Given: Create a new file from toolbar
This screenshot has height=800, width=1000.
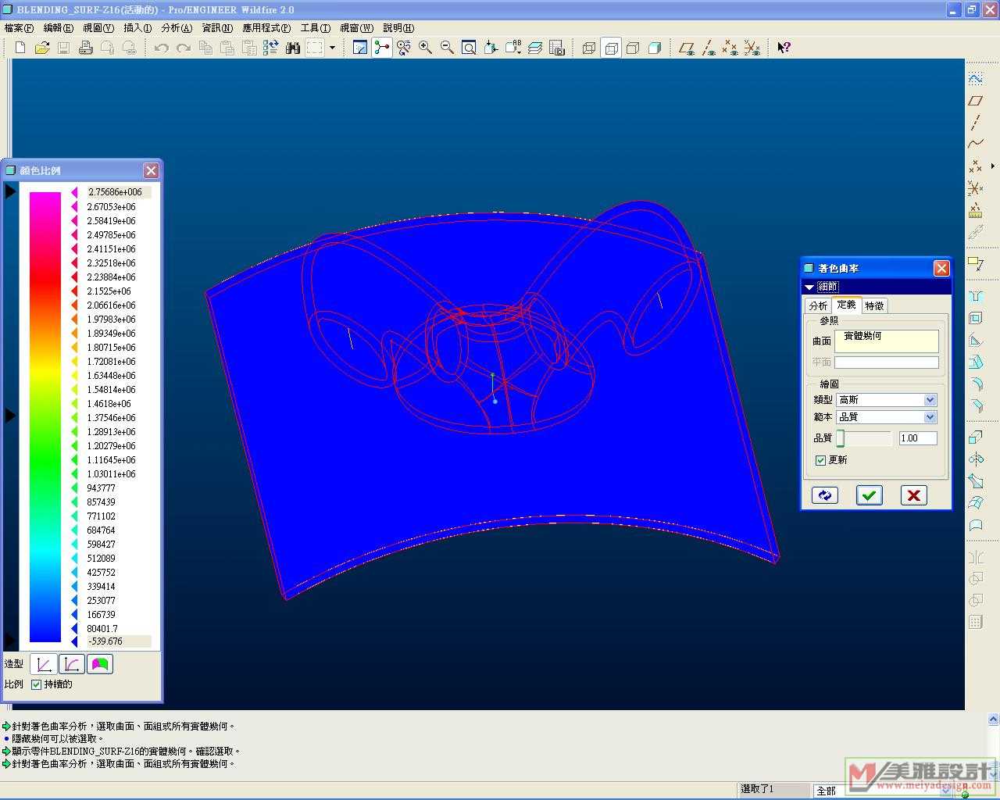Looking at the screenshot, I should click(x=20, y=48).
